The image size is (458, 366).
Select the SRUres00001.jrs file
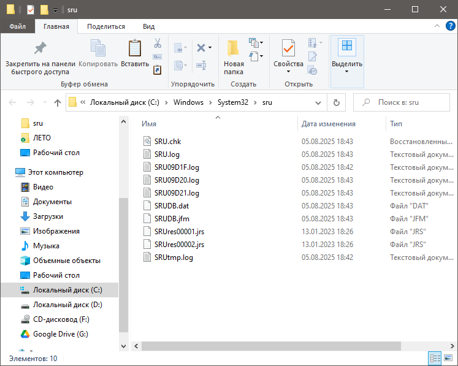(179, 232)
